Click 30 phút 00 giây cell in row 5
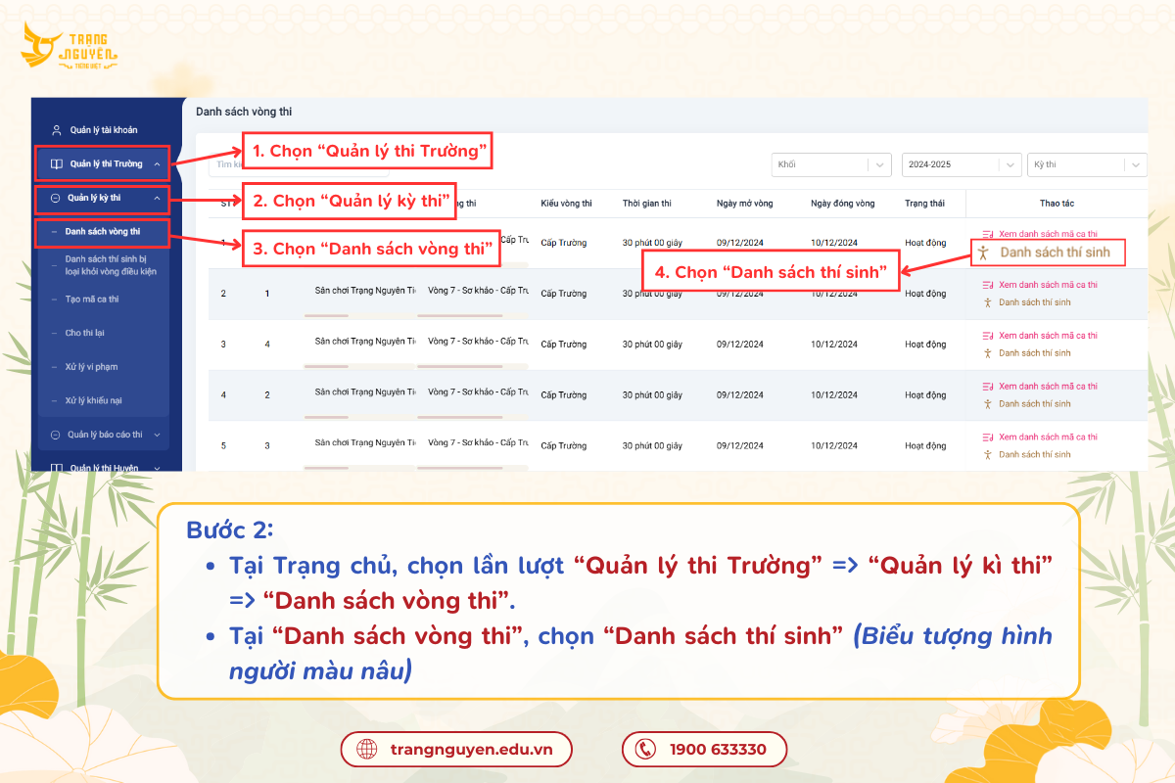The width and height of the screenshot is (1175, 783). pos(654,446)
